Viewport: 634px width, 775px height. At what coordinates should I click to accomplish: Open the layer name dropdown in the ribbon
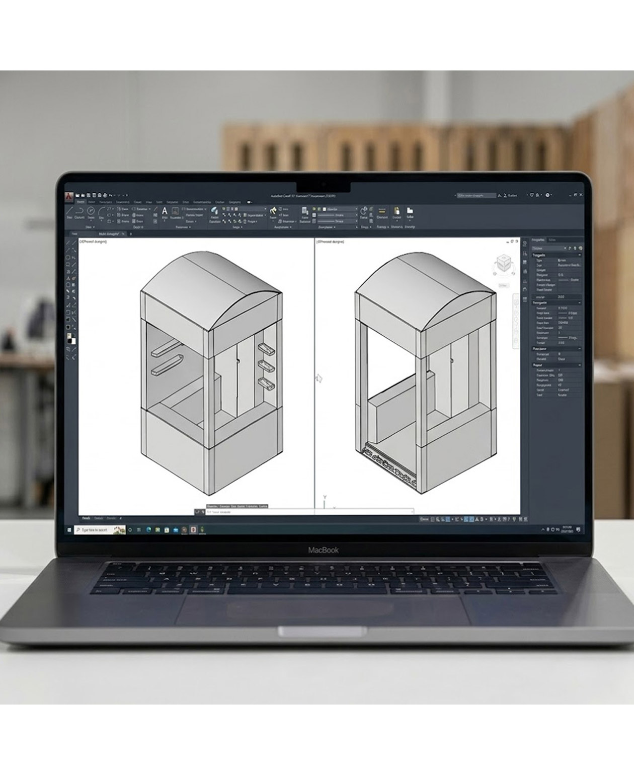coord(245,208)
